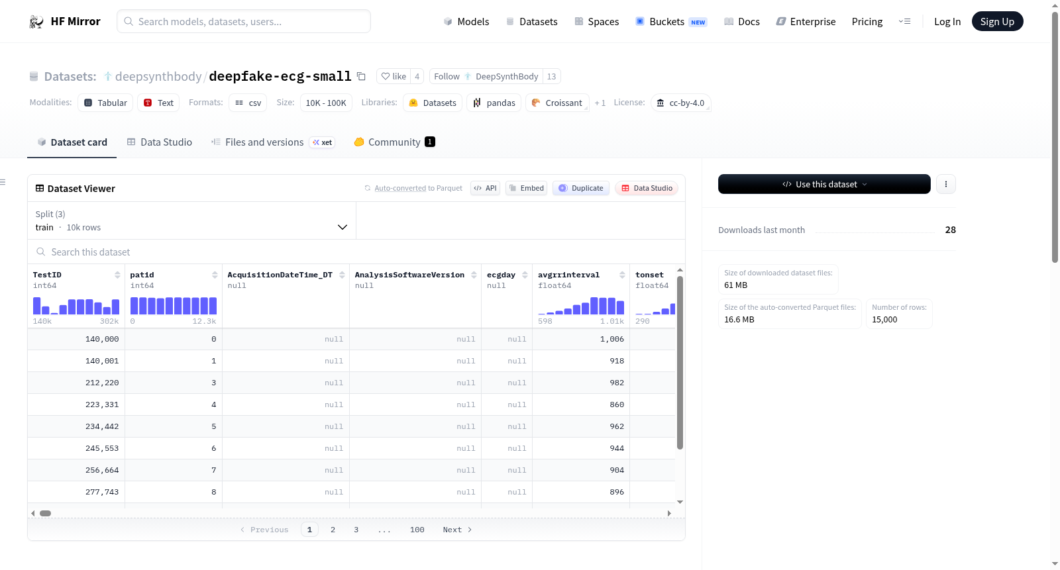Filter by Text modality tag
The width and height of the screenshot is (1060, 570).
coord(158,103)
